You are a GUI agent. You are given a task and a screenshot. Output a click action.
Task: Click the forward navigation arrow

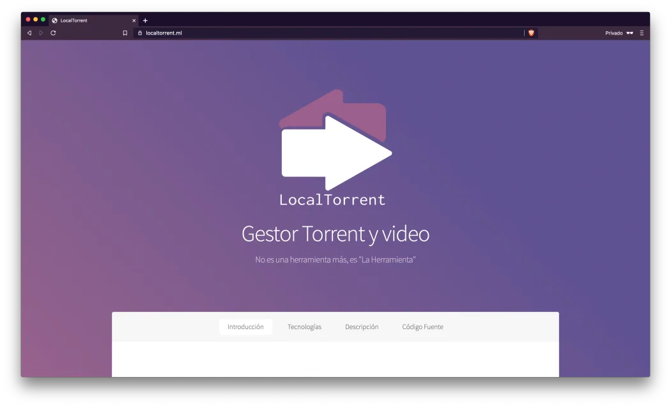coord(40,33)
